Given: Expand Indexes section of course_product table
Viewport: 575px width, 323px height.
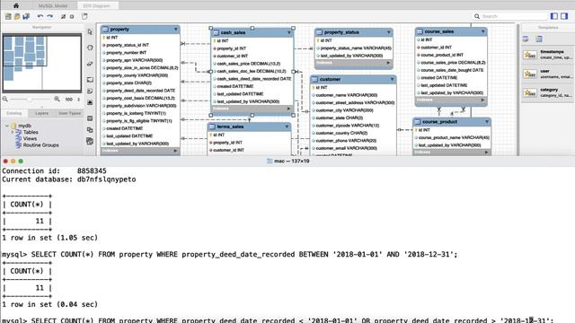Looking at the screenshot, I should [x=486, y=153].
